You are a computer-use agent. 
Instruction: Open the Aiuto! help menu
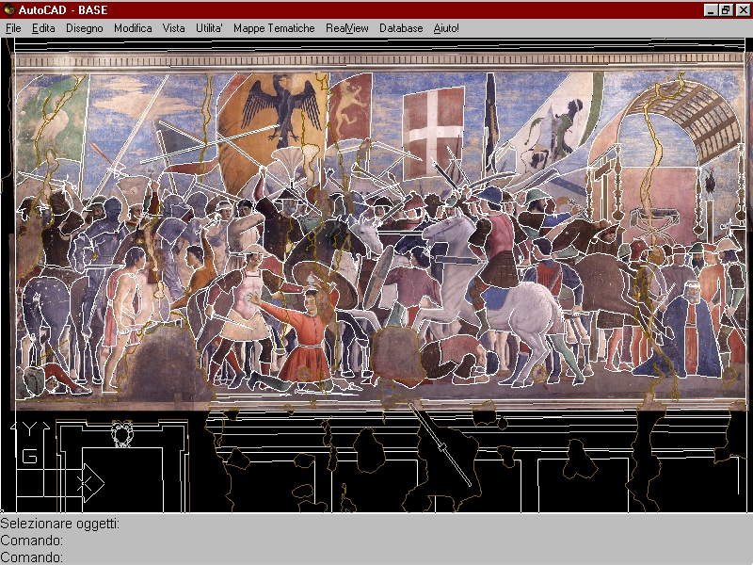(x=446, y=28)
